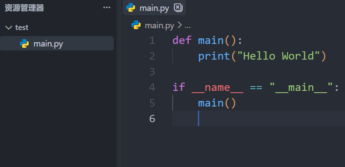Place cursor in empty line 6

259,118
